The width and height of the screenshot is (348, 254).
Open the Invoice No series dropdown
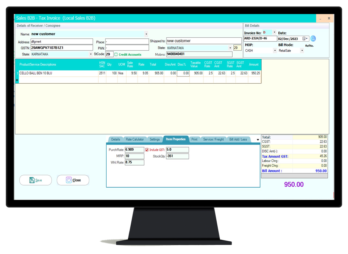[x=274, y=32]
